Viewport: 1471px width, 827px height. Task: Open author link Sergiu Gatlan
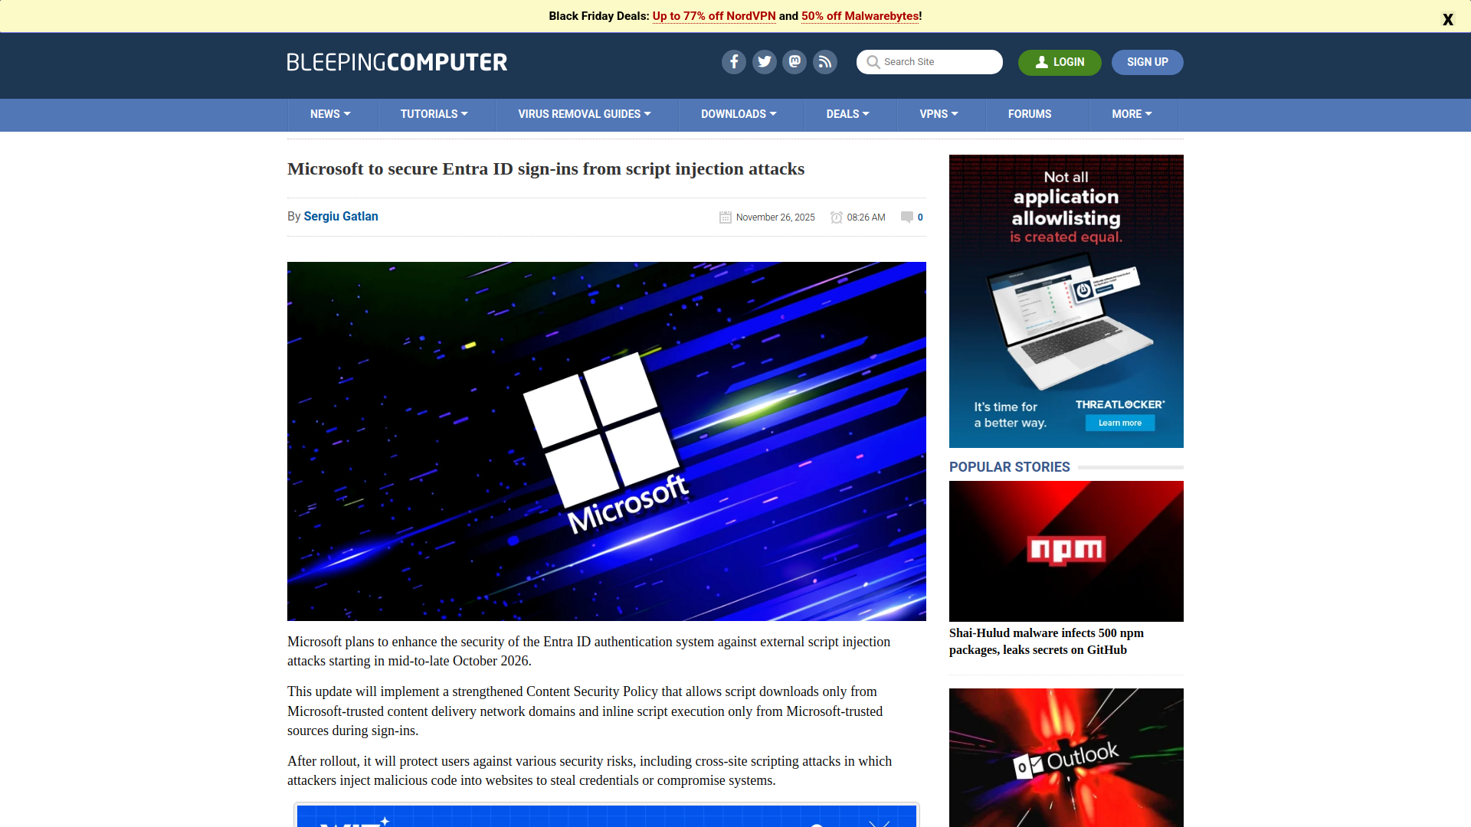tap(340, 217)
